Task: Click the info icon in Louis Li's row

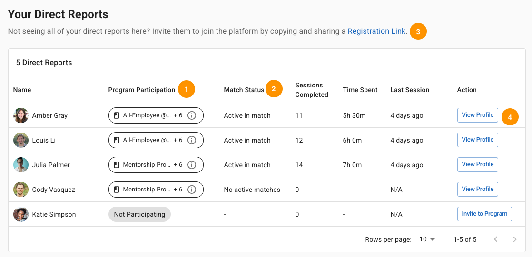Action: [x=192, y=140]
